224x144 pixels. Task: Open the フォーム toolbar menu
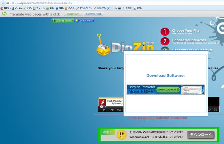(39, 8)
